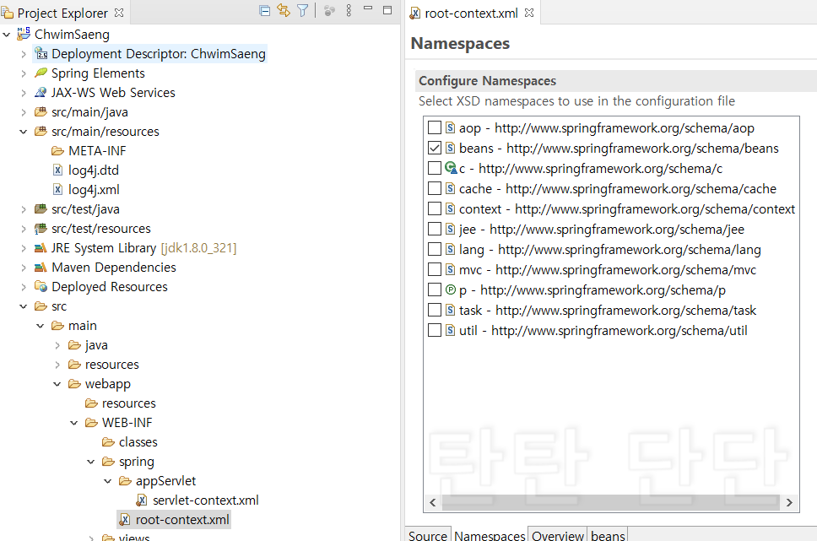Switch to the Source tab
817x541 pixels.
[x=428, y=535]
